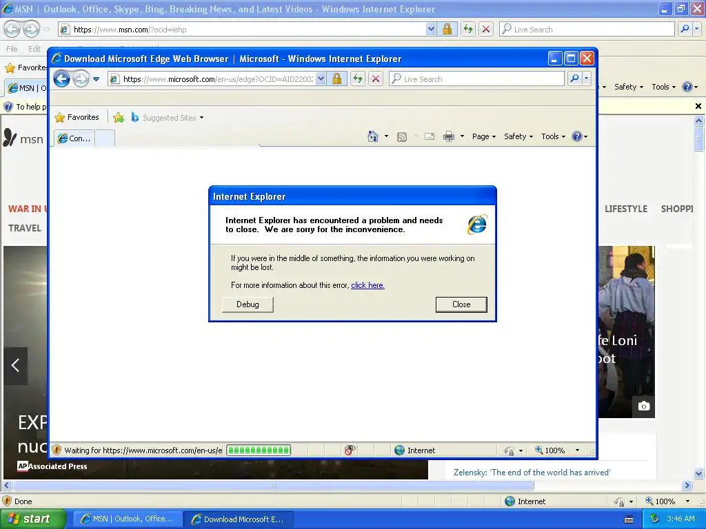Click the Home icon in front window
The height and width of the screenshot is (529, 706).
373,136
